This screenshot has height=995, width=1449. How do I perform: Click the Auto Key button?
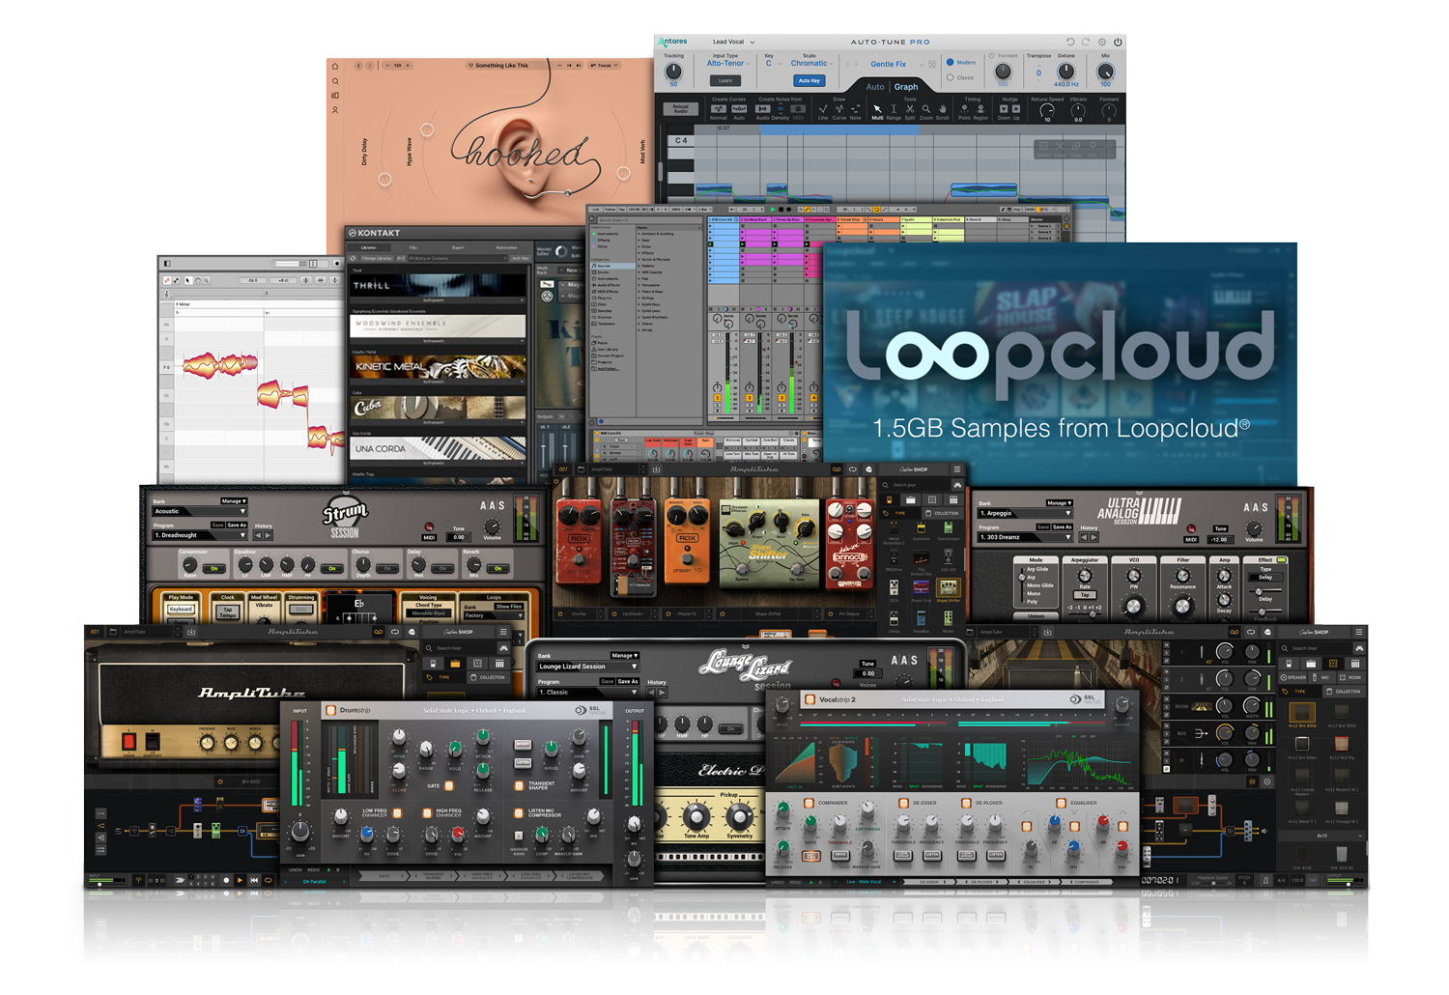click(x=809, y=81)
